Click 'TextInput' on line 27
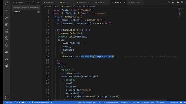The height and width of the screenshot is (104, 186). tap(70, 80)
